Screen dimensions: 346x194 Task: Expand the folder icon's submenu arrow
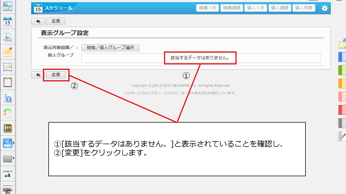click(14, 158)
